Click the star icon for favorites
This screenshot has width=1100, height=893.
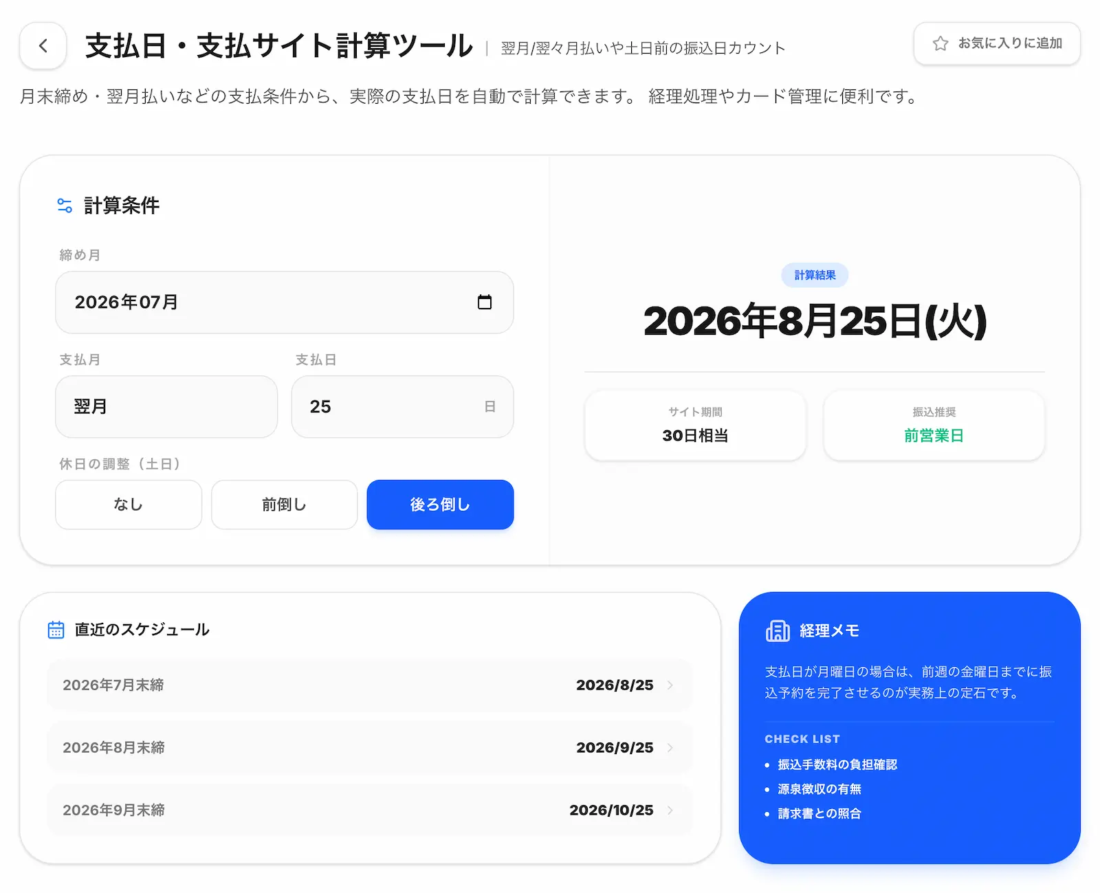(x=940, y=43)
